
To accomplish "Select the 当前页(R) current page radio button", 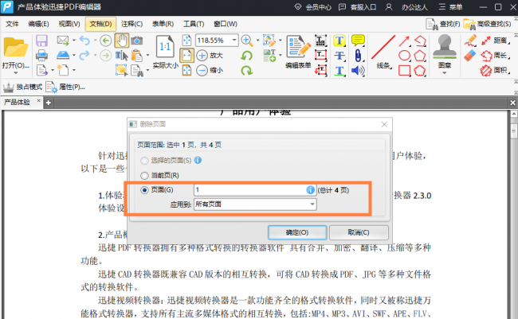I will [x=144, y=176].
